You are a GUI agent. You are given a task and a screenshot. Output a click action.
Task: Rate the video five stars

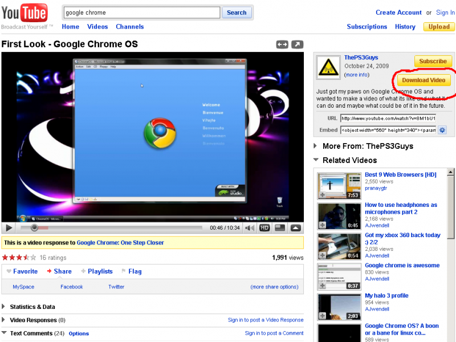click(33, 258)
